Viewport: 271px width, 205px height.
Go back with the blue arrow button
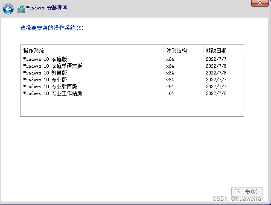point(8,9)
